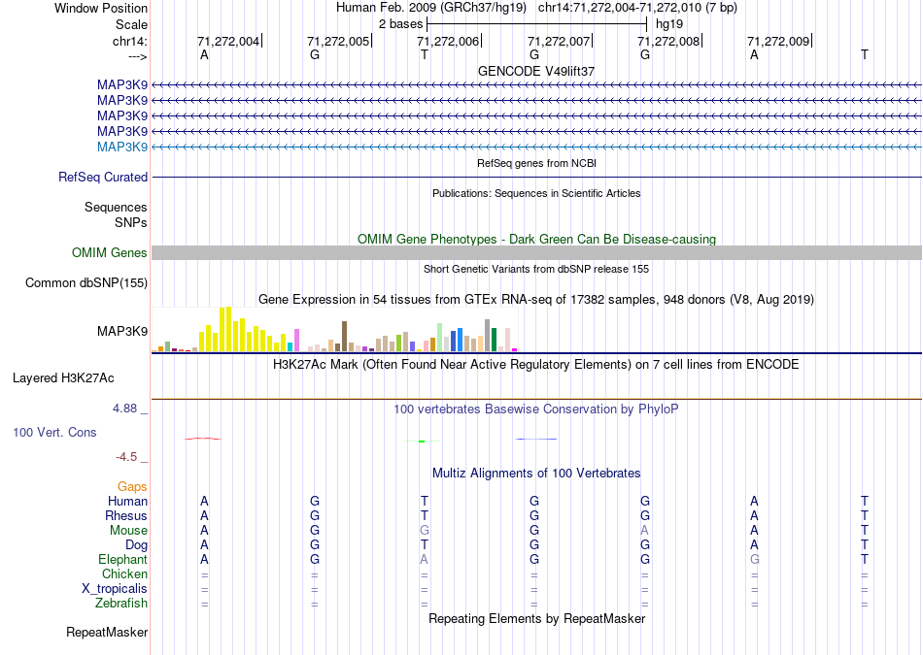The height and width of the screenshot is (655, 923).
Task: Select the gray OMIM Genes bar
Action: coord(536,253)
